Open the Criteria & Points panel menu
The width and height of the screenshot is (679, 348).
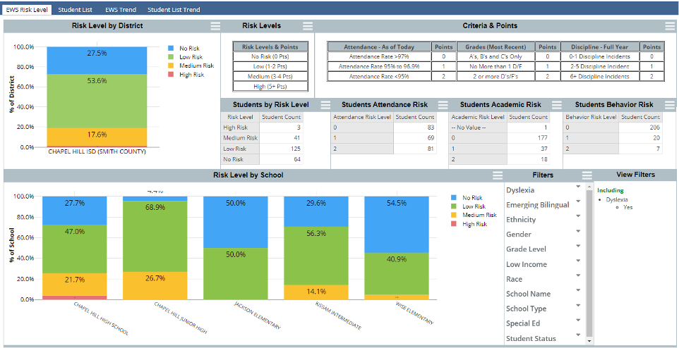click(670, 26)
